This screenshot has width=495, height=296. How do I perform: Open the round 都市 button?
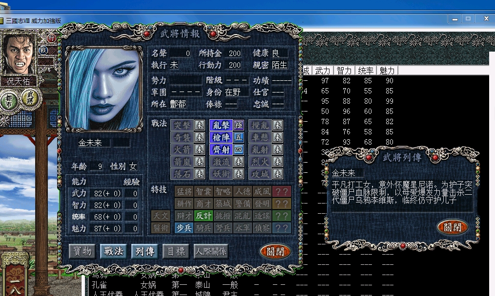click(9, 101)
